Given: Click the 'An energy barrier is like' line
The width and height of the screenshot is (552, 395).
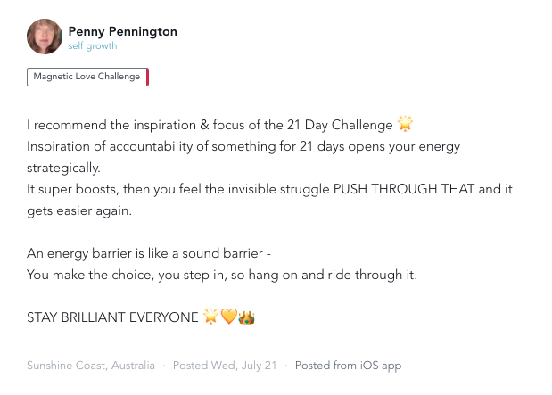Looking at the screenshot, I should [x=149, y=253].
